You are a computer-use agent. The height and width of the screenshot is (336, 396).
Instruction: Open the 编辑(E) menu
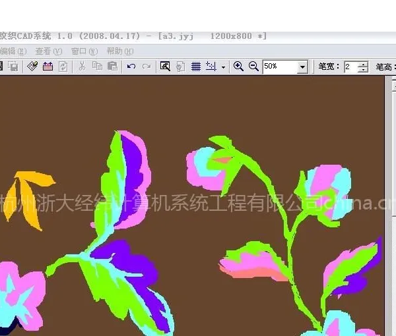click(x=13, y=51)
